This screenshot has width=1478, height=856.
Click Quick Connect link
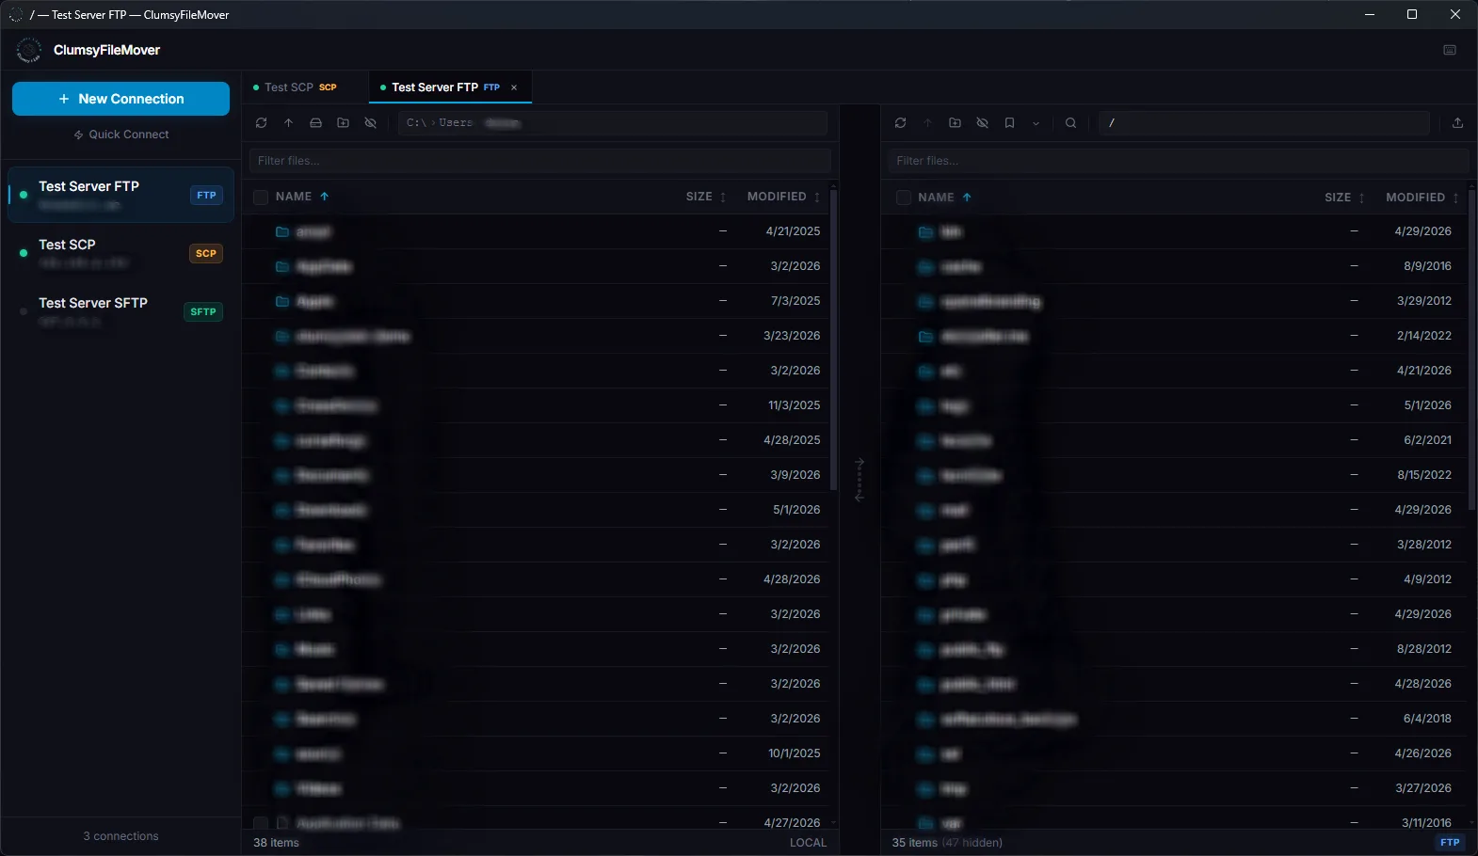click(x=121, y=135)
